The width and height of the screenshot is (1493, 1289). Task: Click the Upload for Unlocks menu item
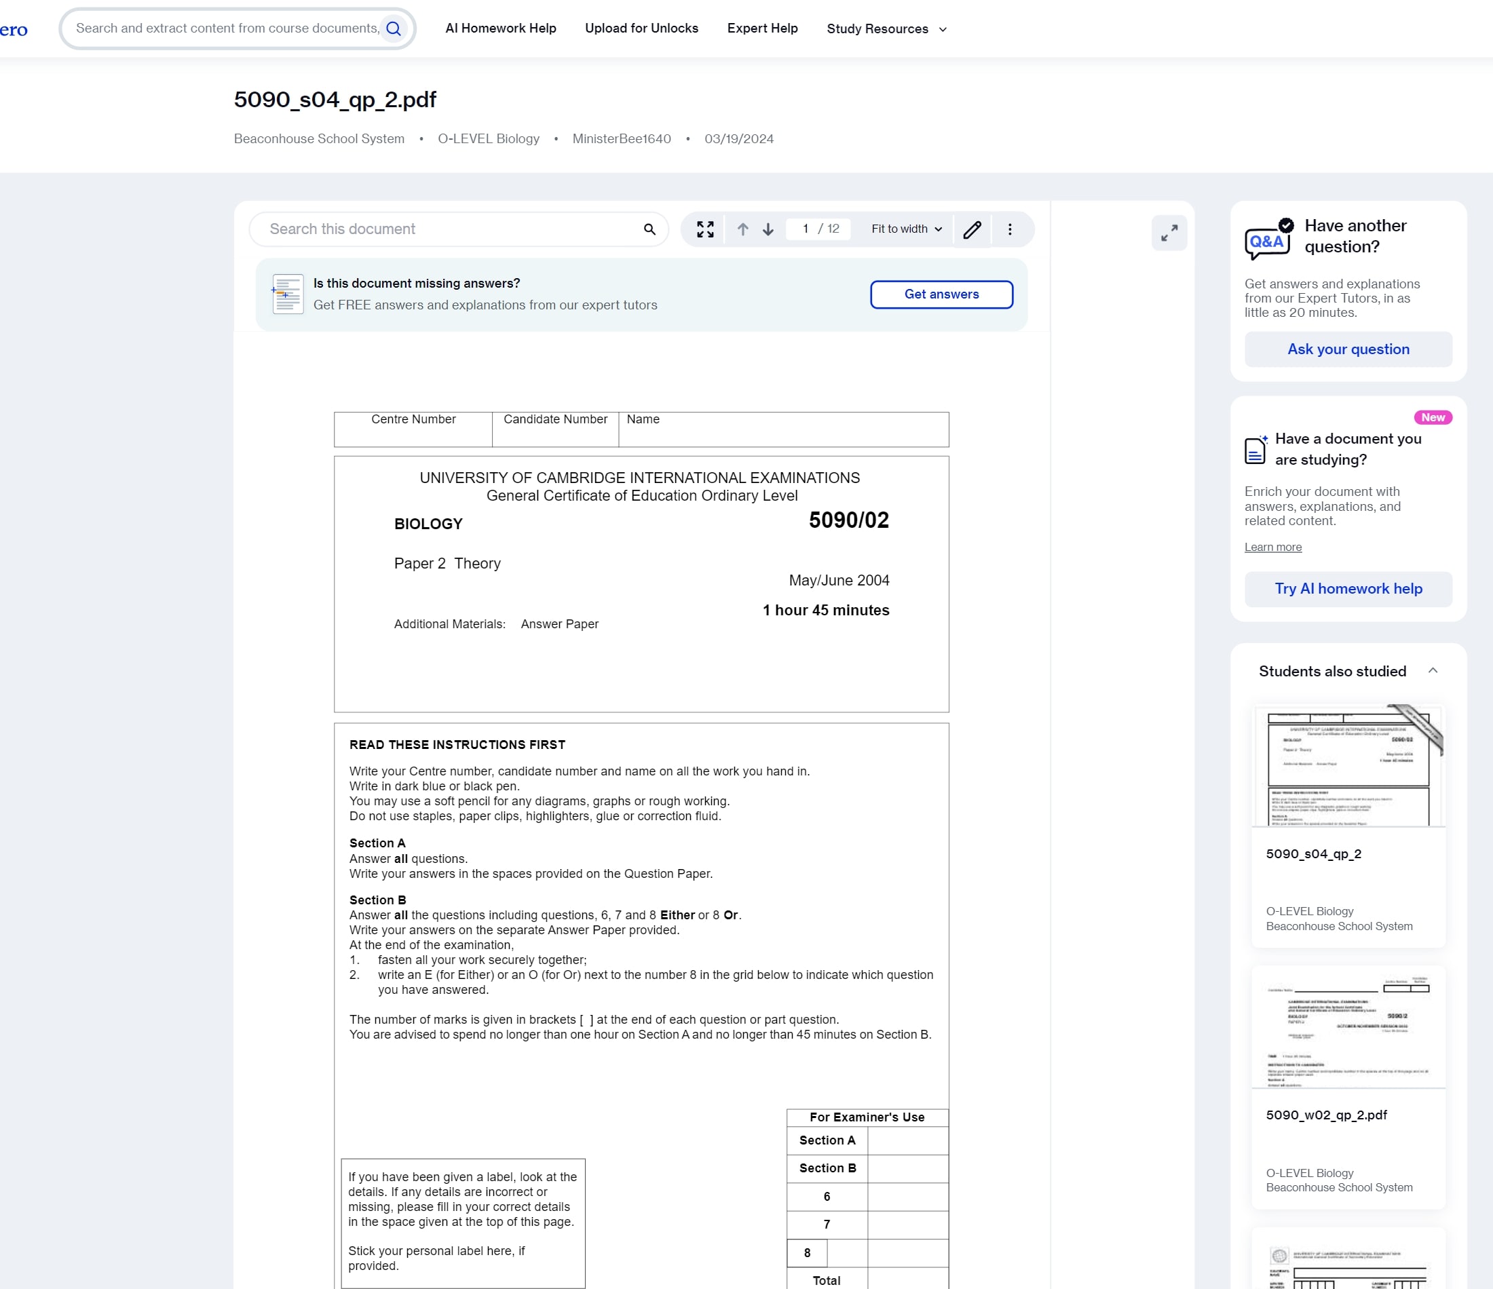click(x=640, y=28)
